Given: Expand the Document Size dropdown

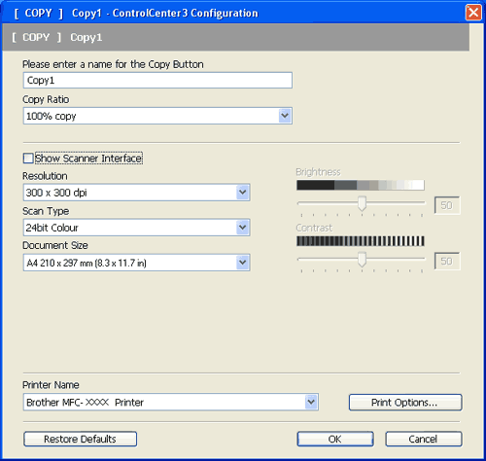Looking at the screenshot, I should pos(243,263).
